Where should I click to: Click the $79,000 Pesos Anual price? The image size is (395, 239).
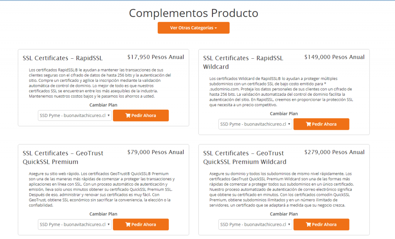tap(155, 152)
